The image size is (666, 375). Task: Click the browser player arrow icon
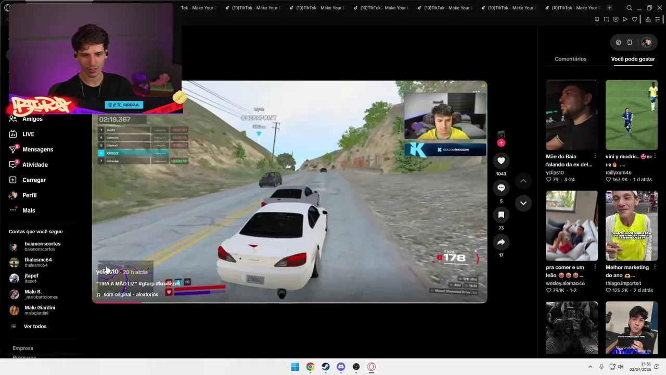[x=625, y=19]
